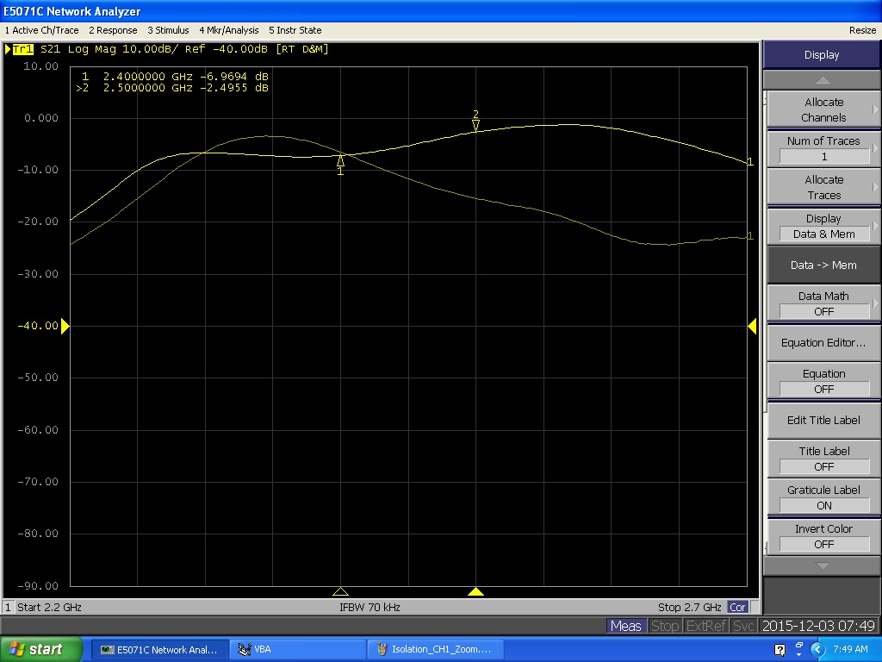Select the filled marker 2 stimulus indicator
This screenshot has width=882, height=662.
(475, 591)
